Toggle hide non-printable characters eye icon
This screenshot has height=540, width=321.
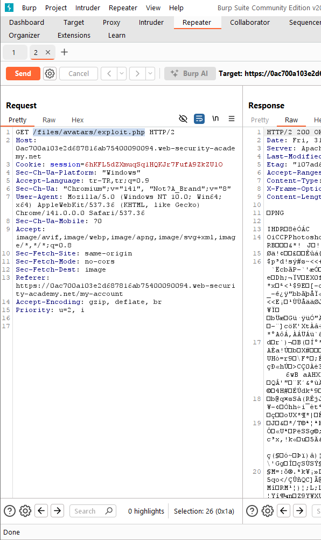coord(183,119)
